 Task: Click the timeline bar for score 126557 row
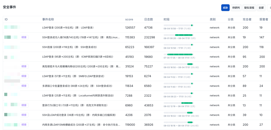[179, 25]
